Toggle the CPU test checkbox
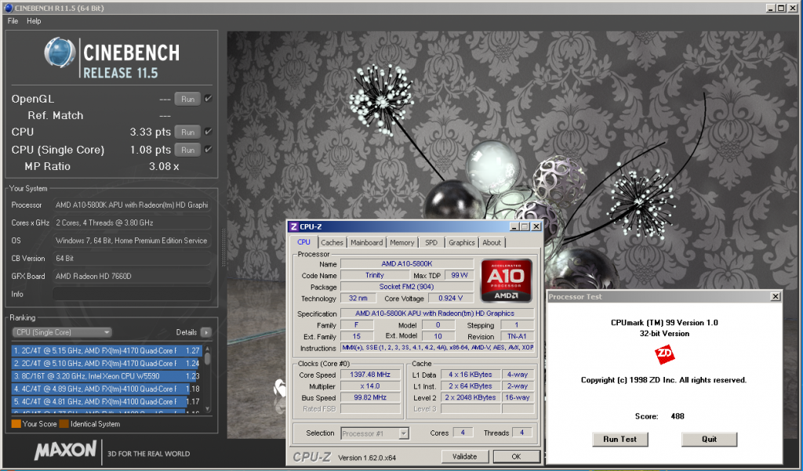803x471 pixels. pos(208,132)
